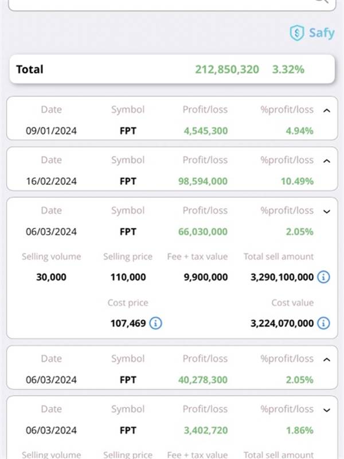Select the Total summary card
Screen dimensions: 344x459
tap(171, 69)
